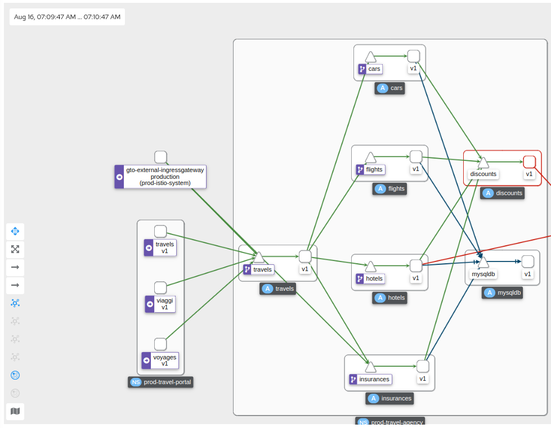Click the cars v1 workload square
The width and height of the screenshot is (551, 428).
(414, 56)
